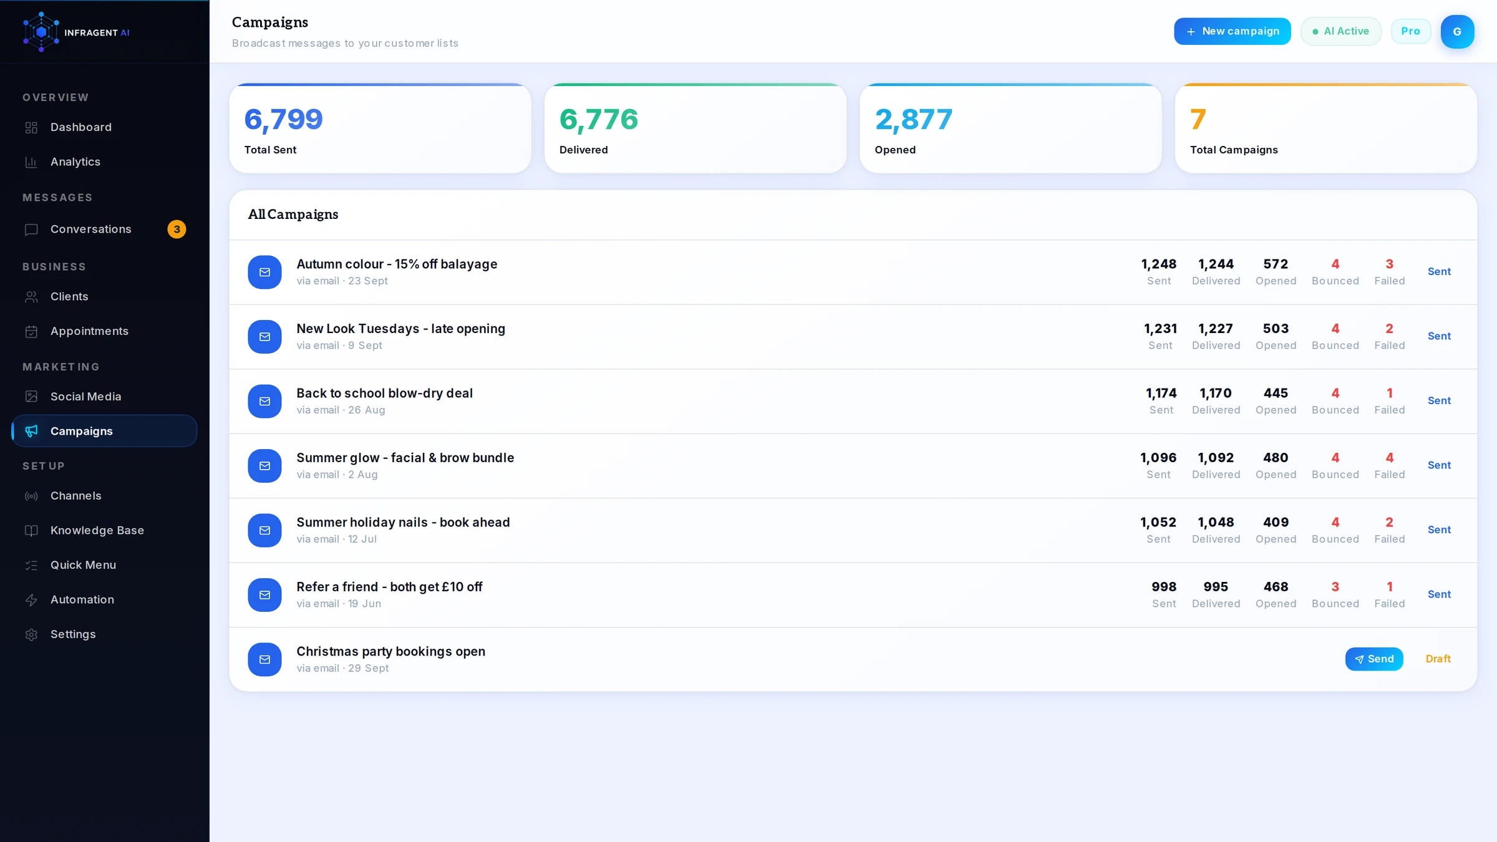
Task: Click Infragent AI logo
Action: (76, 32)
